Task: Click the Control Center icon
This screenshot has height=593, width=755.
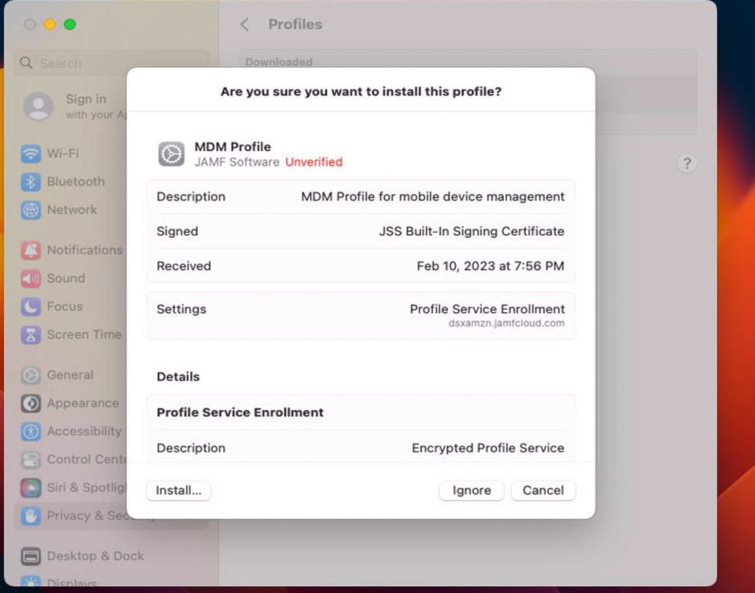Action: pos(31,459)
